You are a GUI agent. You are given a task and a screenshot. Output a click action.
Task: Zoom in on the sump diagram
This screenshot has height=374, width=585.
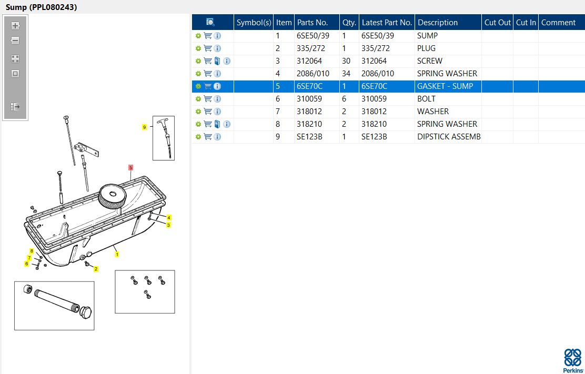pos(15,26)
